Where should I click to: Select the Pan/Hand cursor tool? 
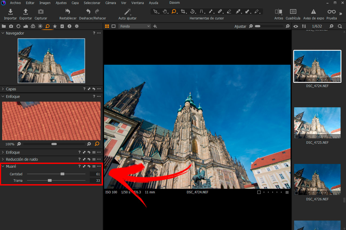(165, 12)
